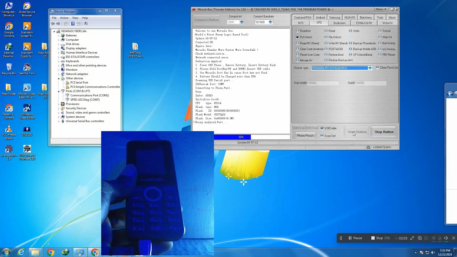
Task: Switch to the MTK tab
Action: point(301,23)
